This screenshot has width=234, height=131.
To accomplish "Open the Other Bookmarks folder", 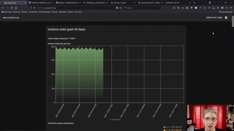I will pos(226,12).
